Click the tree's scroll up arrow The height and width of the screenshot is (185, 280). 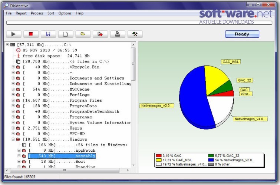pos(134,45)
